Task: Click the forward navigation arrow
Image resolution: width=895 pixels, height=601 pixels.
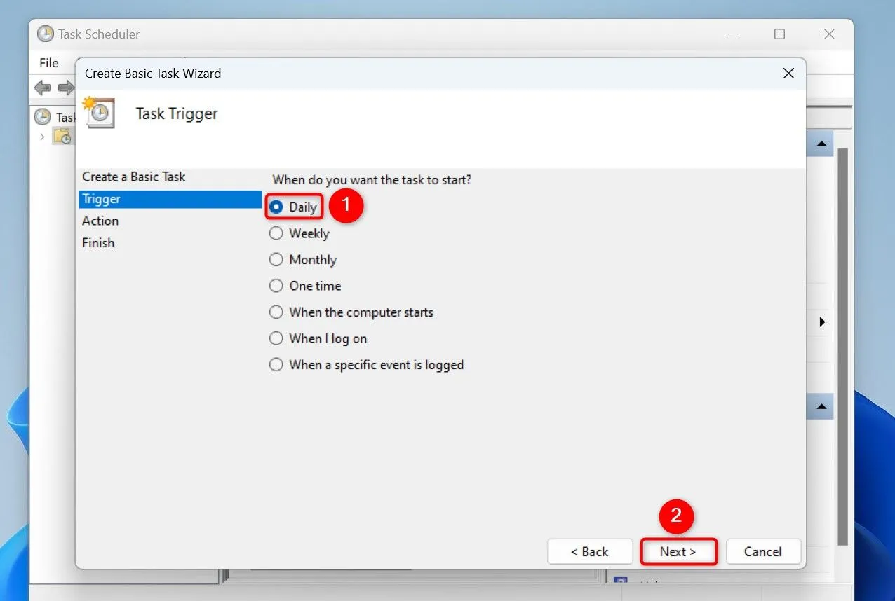Action: point(66,88)
